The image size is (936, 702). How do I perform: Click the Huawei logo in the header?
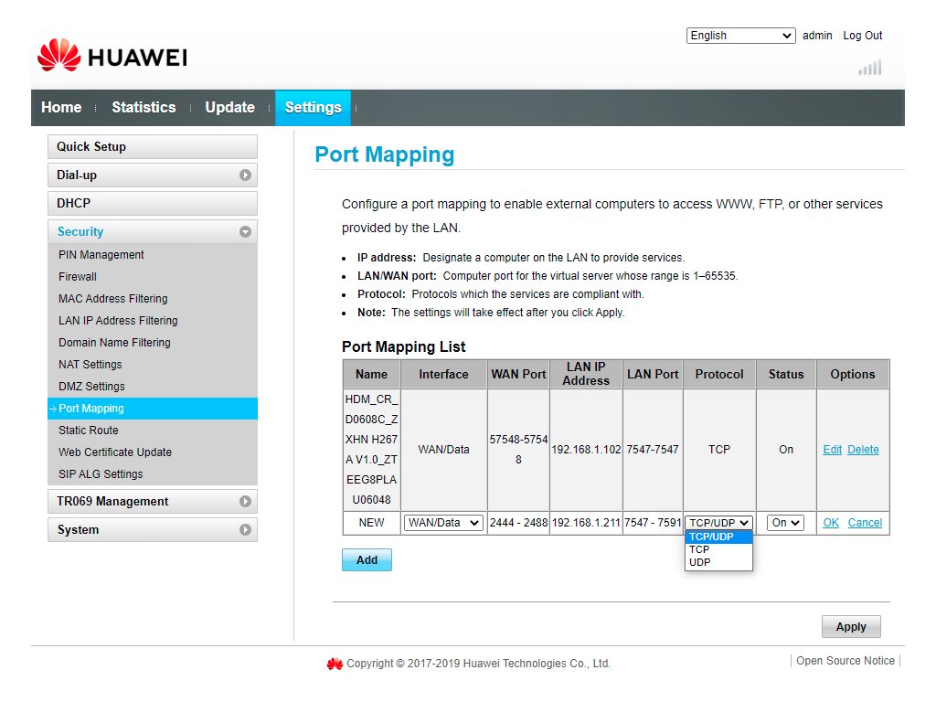(112, 57)
